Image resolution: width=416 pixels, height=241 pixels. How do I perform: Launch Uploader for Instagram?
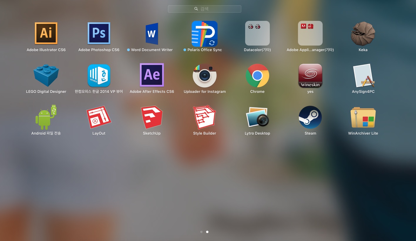pyautogui.click(x=205, y=75)
